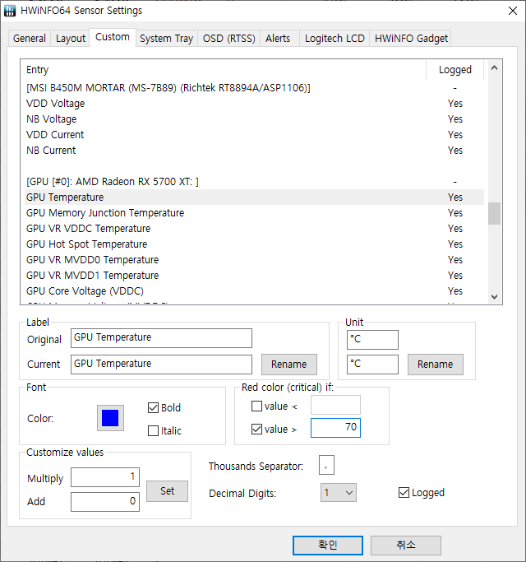Viewport: 526px width, 562px height.
Task: Uncheck the 'value >' critical checkbox
Action: coord(256,429)
